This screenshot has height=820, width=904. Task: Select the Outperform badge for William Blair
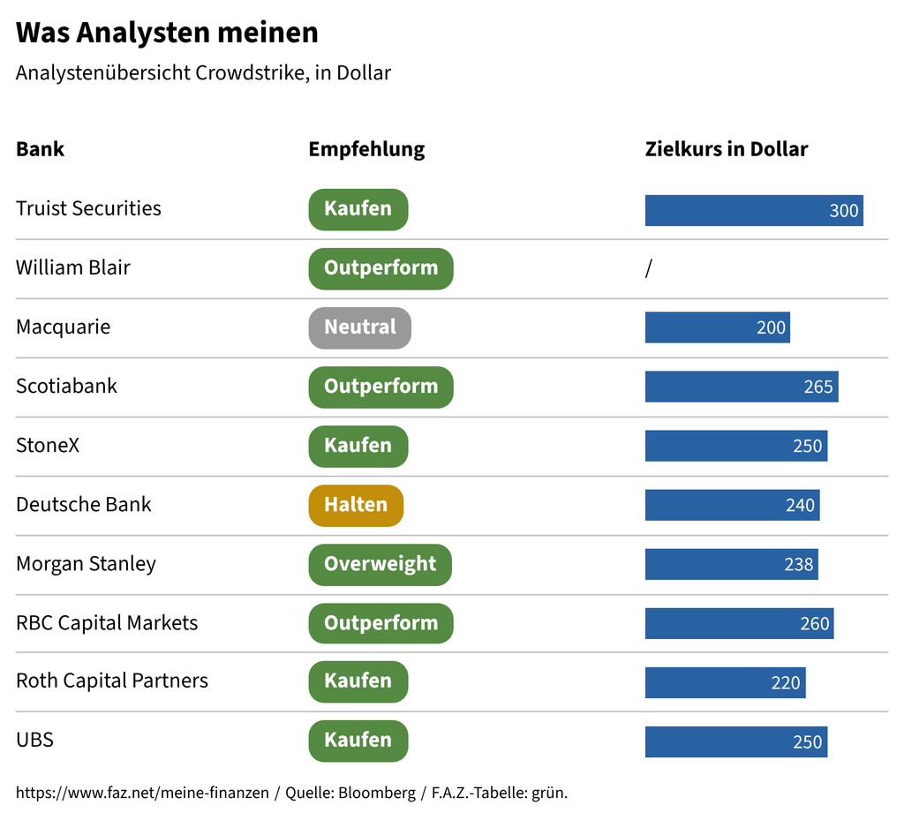[380, 268]
